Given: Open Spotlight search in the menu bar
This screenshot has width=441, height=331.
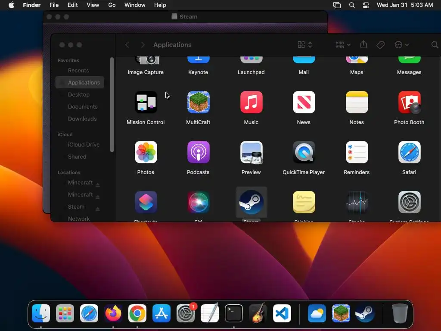Looking at the screenshot, I should 352,5.
